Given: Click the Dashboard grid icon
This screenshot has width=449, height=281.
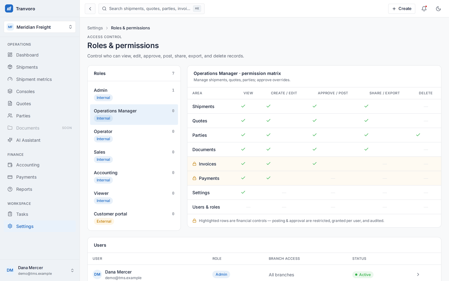Looking at the screenshot, I should [x=10, y=55].
